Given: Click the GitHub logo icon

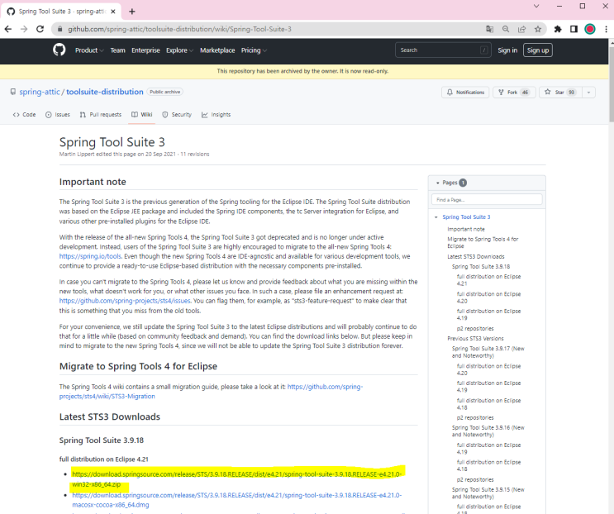Looking at the screenshot, I should [59, 50].
